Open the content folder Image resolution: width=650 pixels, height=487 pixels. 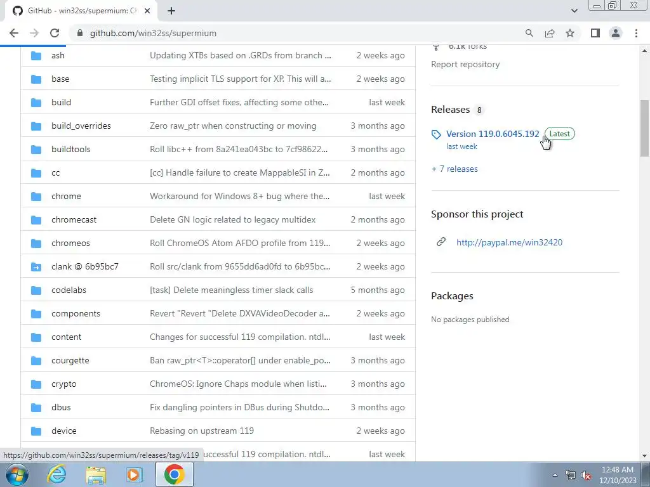pyautogui.click(x=66, y=337)
